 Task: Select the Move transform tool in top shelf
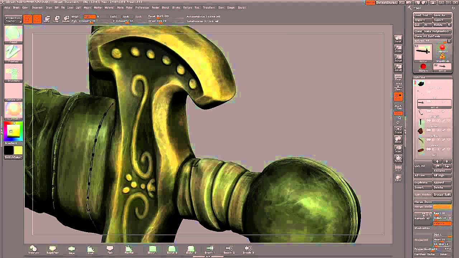click(x=46, y=19)
